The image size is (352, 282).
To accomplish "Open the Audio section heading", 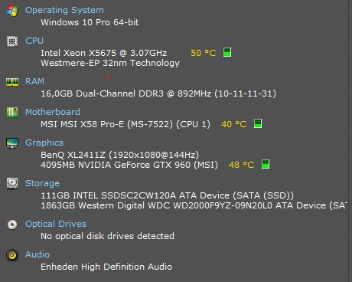I will coord(37,254).
